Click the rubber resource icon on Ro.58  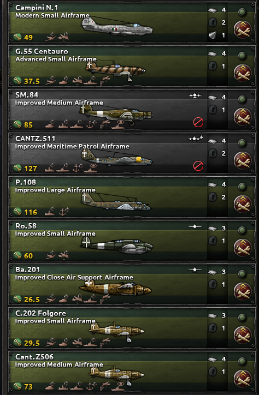coord(213,241)
